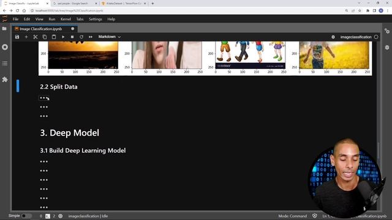Copy the selected cell using the toolbar copy icon
Image resolution: width=392 pixels, height=220 pixels.
click(45, 37)
